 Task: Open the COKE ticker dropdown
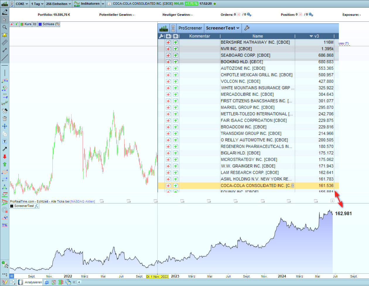[21, 4]
